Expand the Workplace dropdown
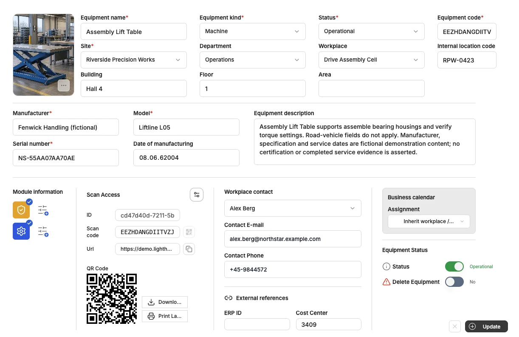 [x=372, y=60]
